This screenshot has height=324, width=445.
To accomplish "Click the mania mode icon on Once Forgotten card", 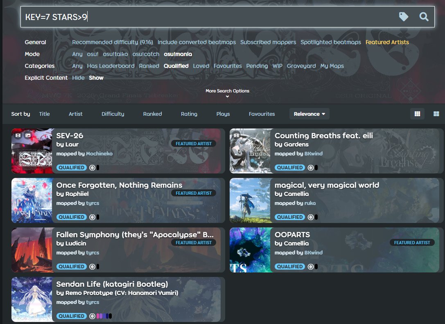I will [x=92, y=217].
